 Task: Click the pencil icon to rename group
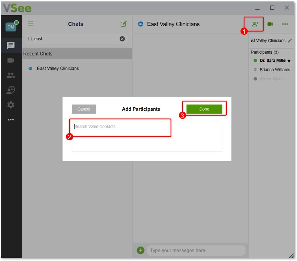(x=290, y=41)
